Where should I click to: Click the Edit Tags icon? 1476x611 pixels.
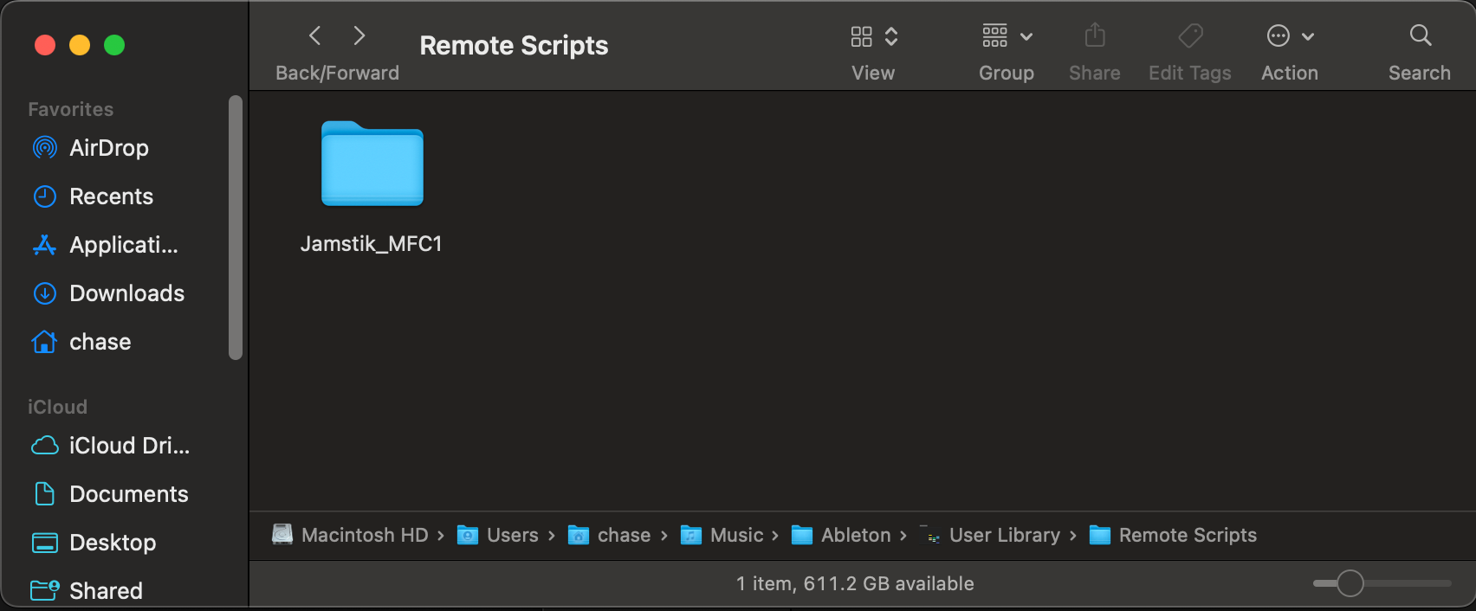click(1190, 35)
